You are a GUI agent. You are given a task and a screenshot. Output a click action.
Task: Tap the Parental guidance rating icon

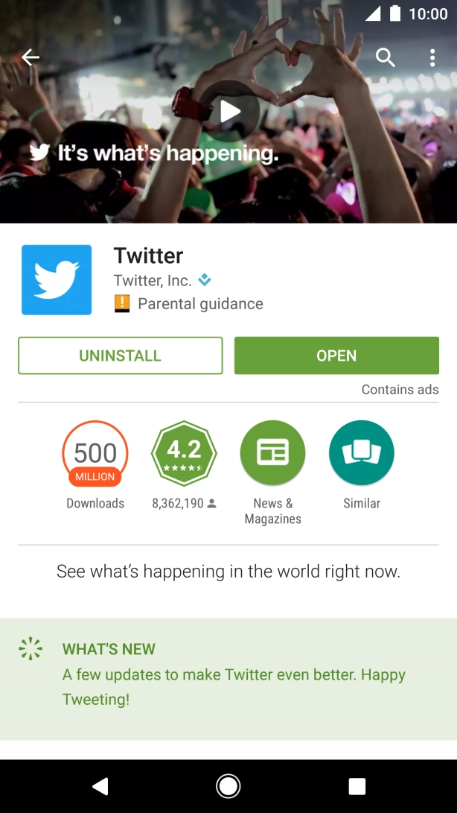click(x=122, y=304)
